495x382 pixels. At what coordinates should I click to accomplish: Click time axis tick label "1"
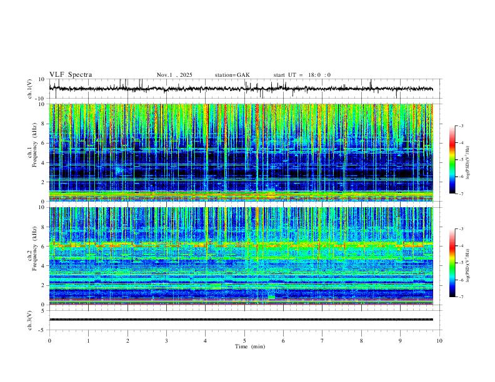(x=88, y=341)
